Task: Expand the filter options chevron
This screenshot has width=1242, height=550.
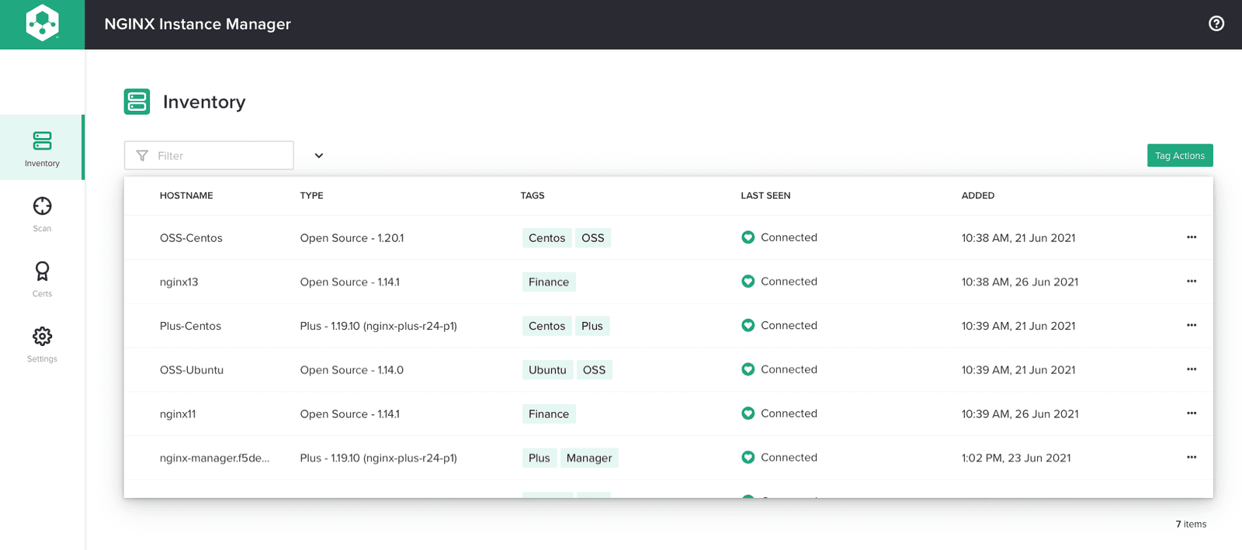Action: tap(318, 156)
